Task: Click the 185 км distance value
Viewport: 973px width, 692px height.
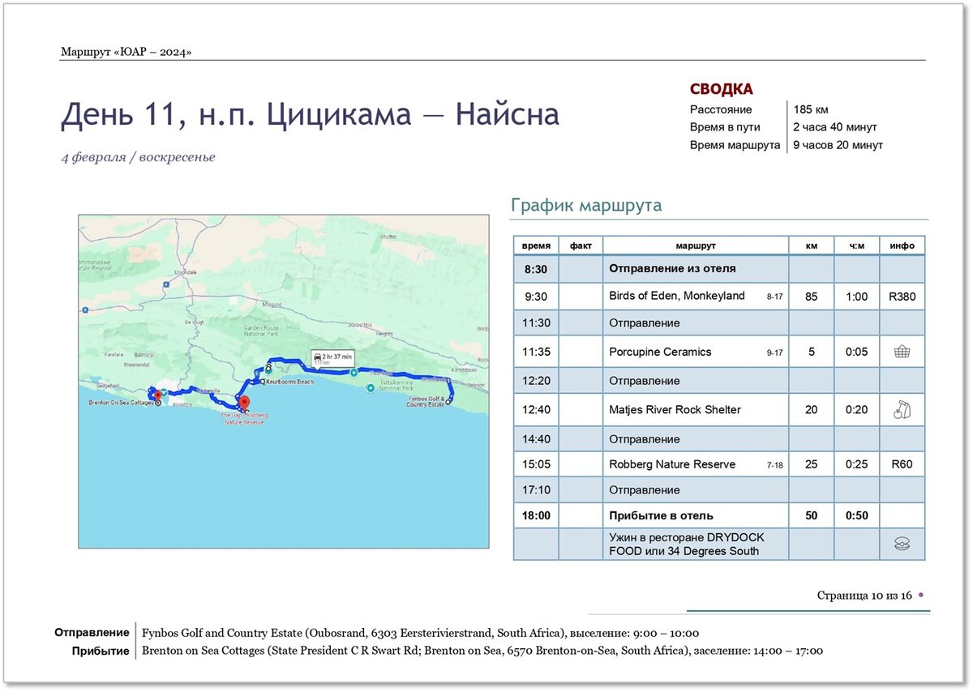Action: [x=811, y=109]
